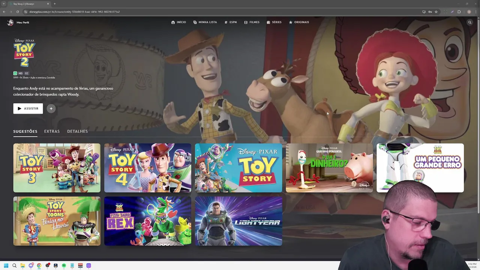Open Um Pequeno Grande Erro card
The image size is (480, 270).
click(x=420, y=168)
